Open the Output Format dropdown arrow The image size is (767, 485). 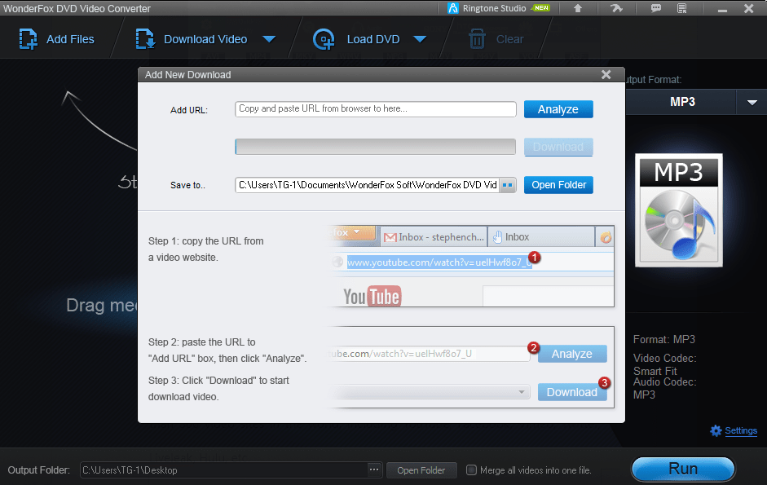752,102
